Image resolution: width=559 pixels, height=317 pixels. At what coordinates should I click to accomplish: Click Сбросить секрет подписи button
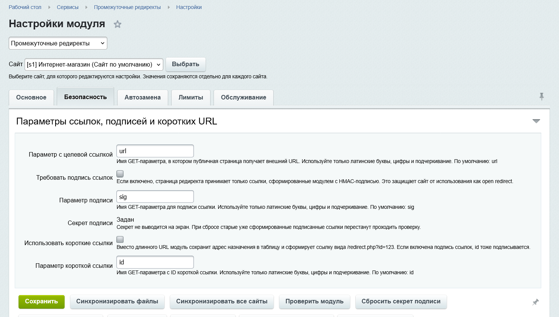(x=401, y=301)
